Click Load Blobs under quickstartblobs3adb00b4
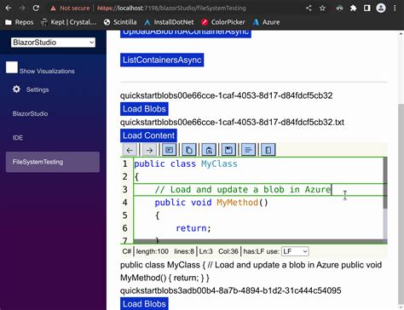The image size is (404, 310). (144, 304)
